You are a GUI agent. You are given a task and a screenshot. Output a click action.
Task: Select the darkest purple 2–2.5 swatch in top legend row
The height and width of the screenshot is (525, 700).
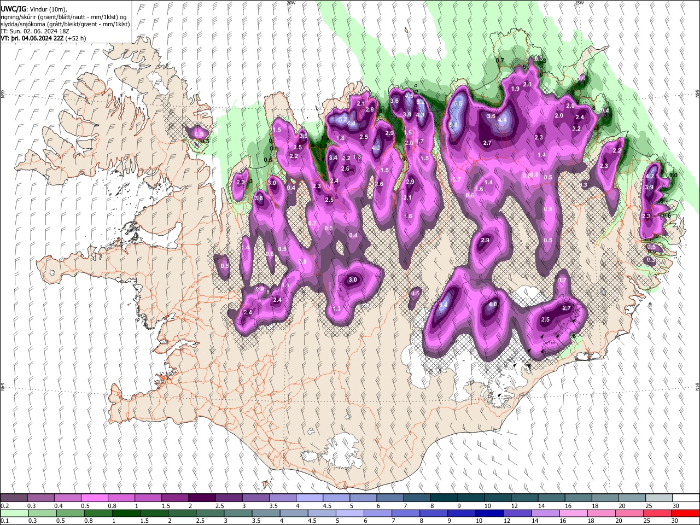201,498
